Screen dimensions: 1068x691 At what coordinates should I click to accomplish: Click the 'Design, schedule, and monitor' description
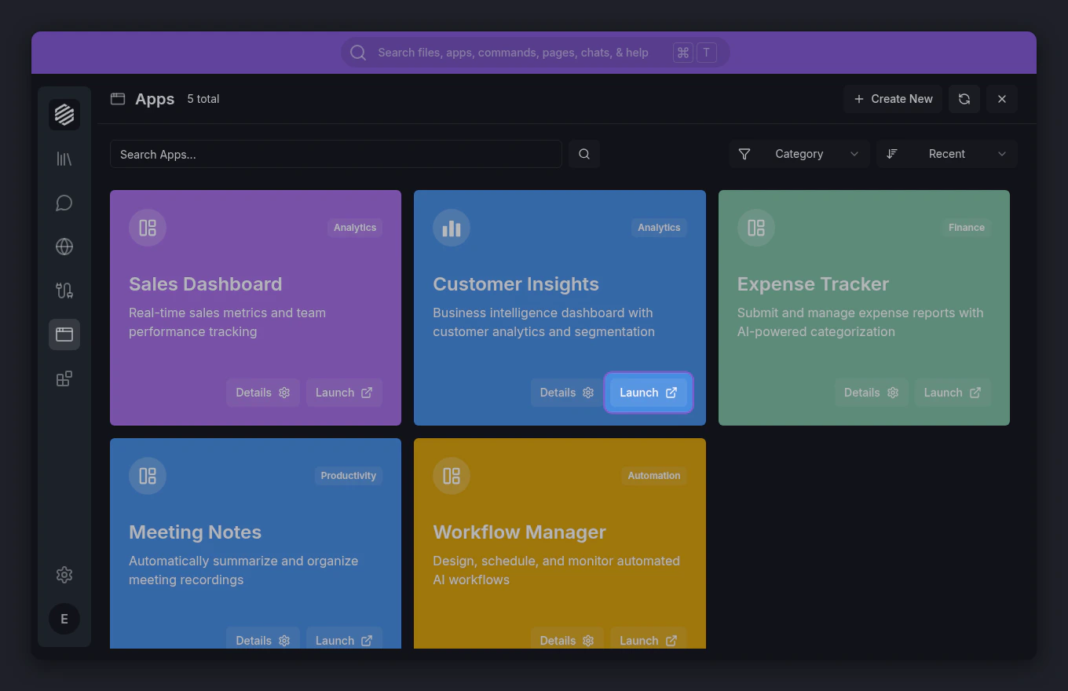(x=557, y=570)
